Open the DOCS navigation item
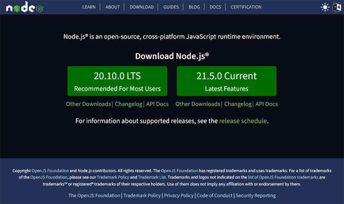Screen dimensions: 344x204 coord(215,7)
